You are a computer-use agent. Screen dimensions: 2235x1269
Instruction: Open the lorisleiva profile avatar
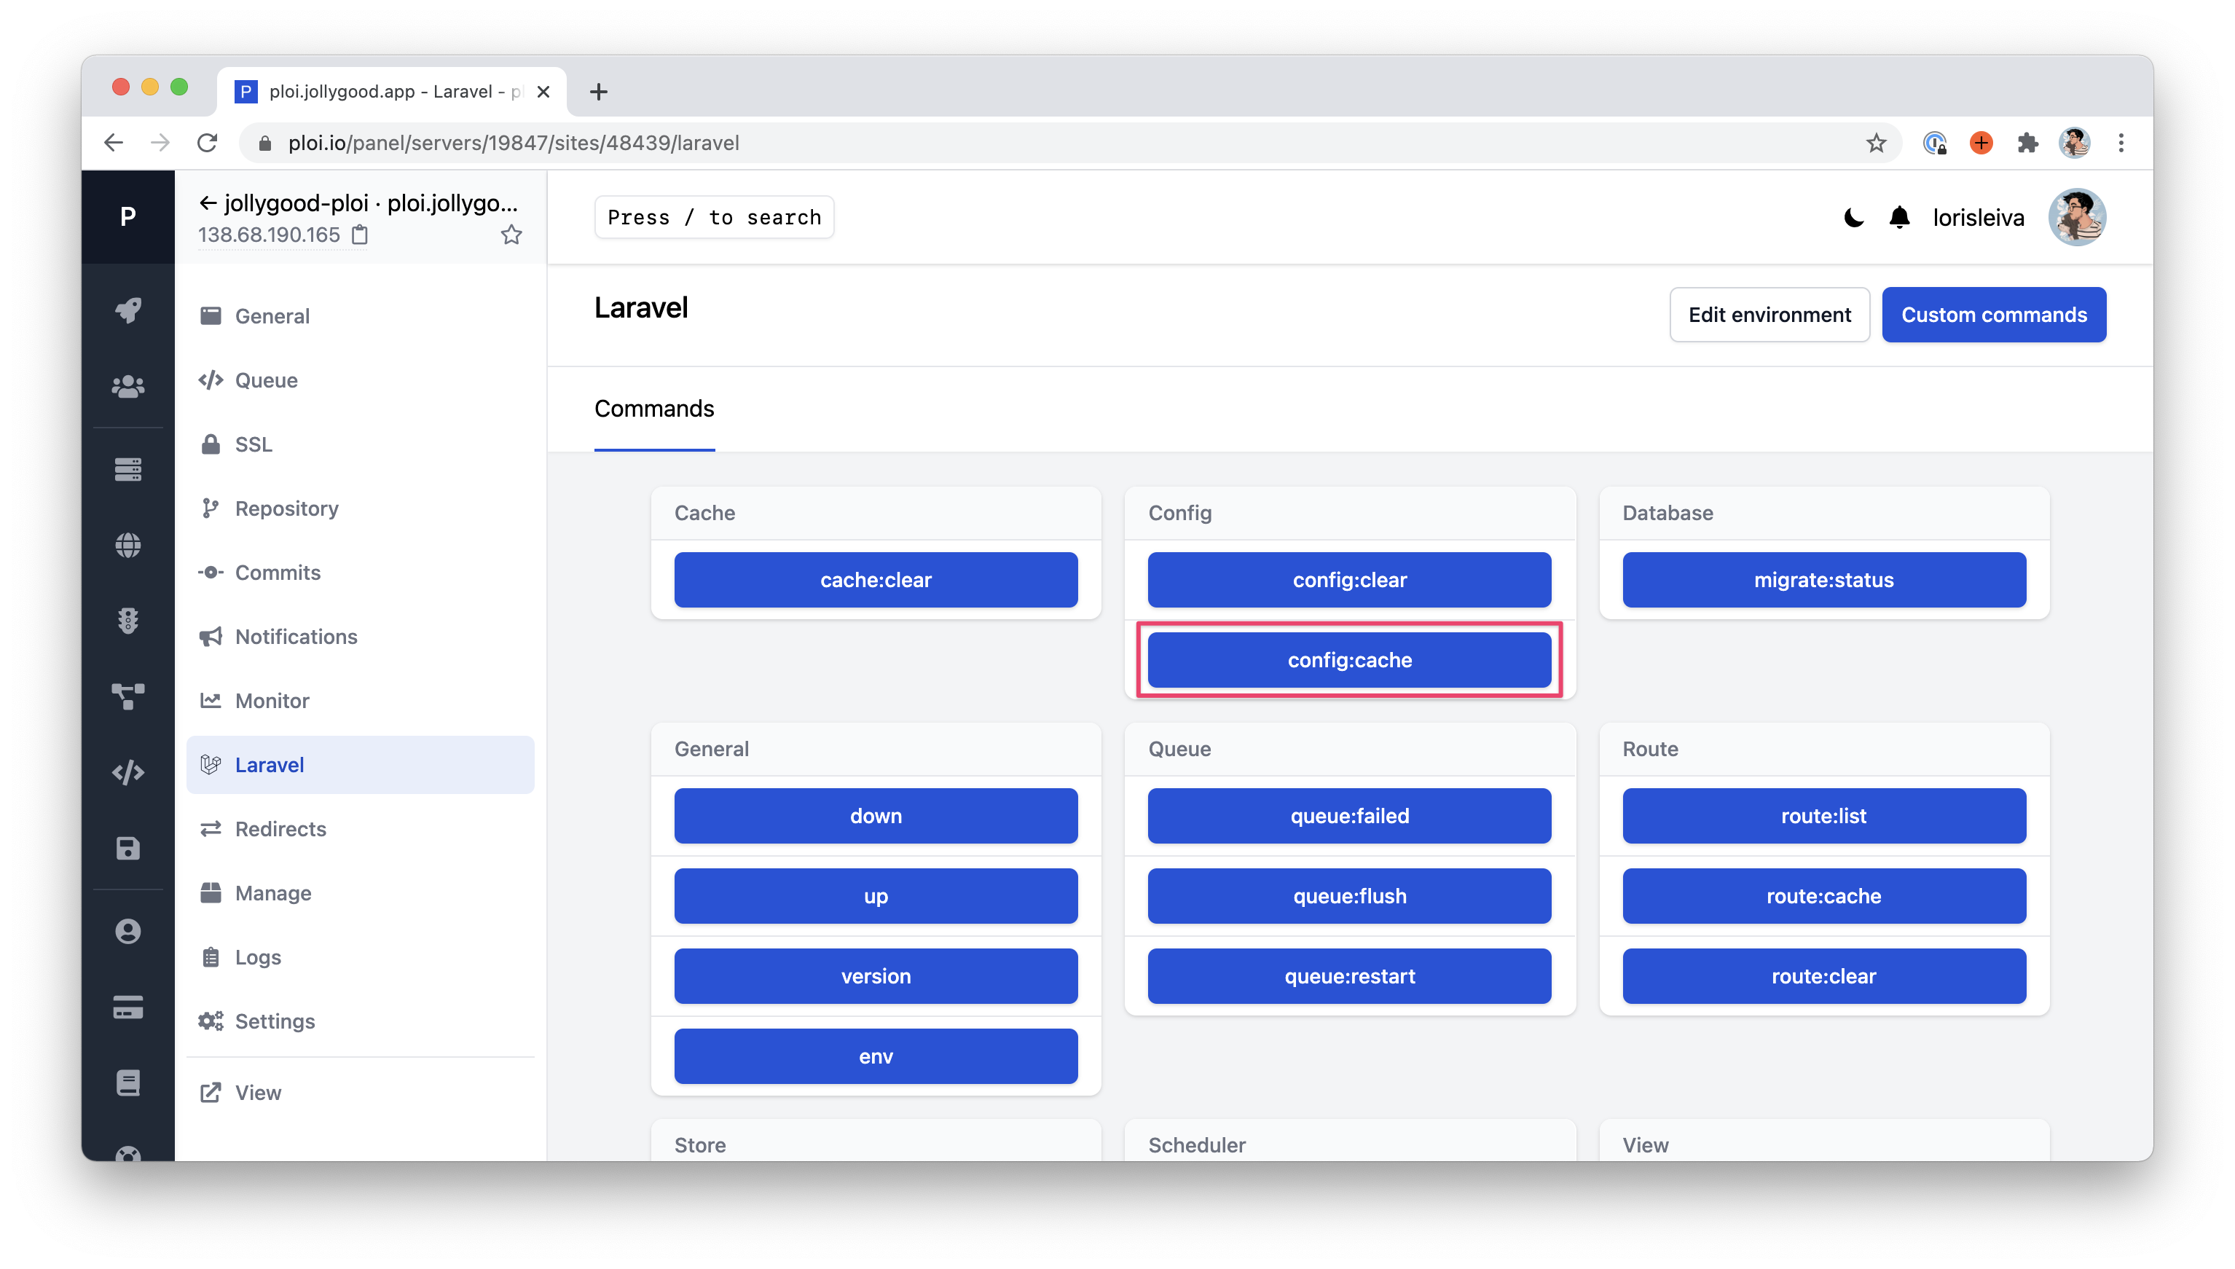(x=2078, y=217)
